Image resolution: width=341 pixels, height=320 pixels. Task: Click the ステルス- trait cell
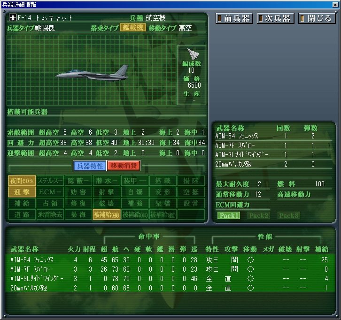click(x=50, y=181)
